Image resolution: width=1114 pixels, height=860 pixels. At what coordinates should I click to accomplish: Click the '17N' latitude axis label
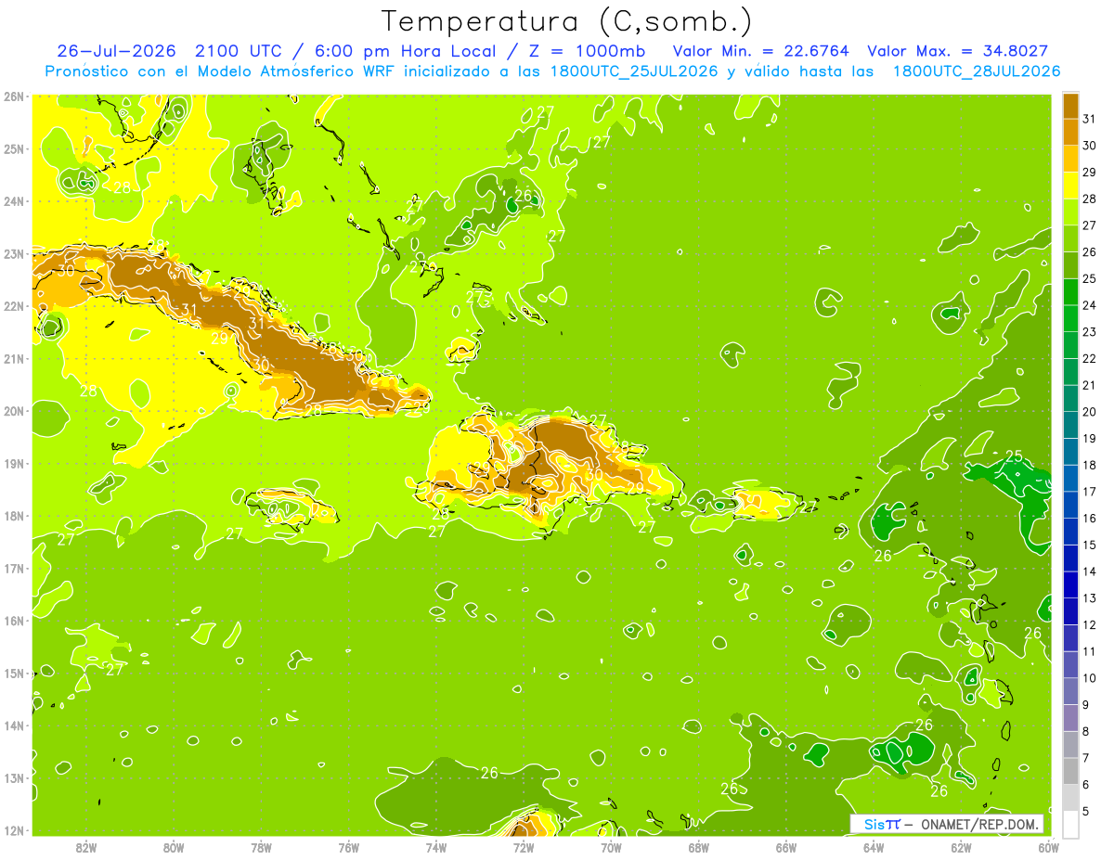pos(14,568)
